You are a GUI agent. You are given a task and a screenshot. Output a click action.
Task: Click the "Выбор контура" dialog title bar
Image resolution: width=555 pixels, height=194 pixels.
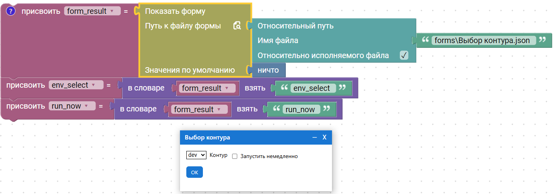click(245, 137)
